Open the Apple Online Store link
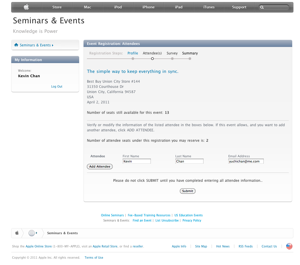The height and width of the screenshot is (265, 300). 39,246
